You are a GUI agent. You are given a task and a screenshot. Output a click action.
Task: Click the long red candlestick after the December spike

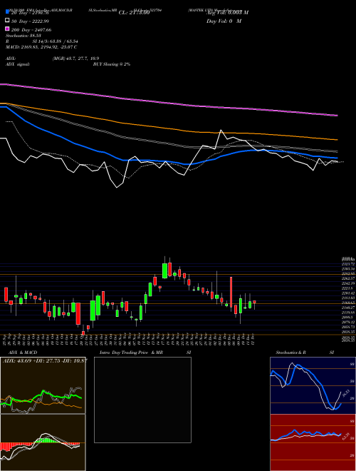coord(231,292)
